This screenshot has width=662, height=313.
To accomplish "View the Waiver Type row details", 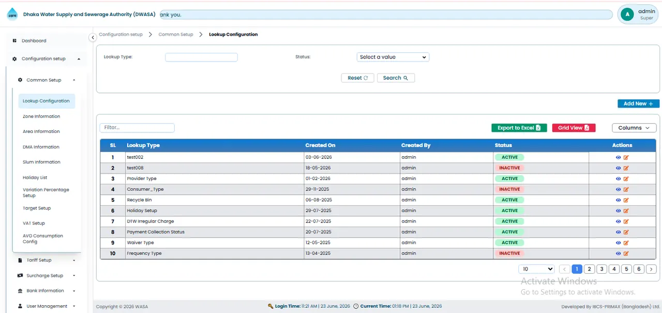I will (618, 243).
